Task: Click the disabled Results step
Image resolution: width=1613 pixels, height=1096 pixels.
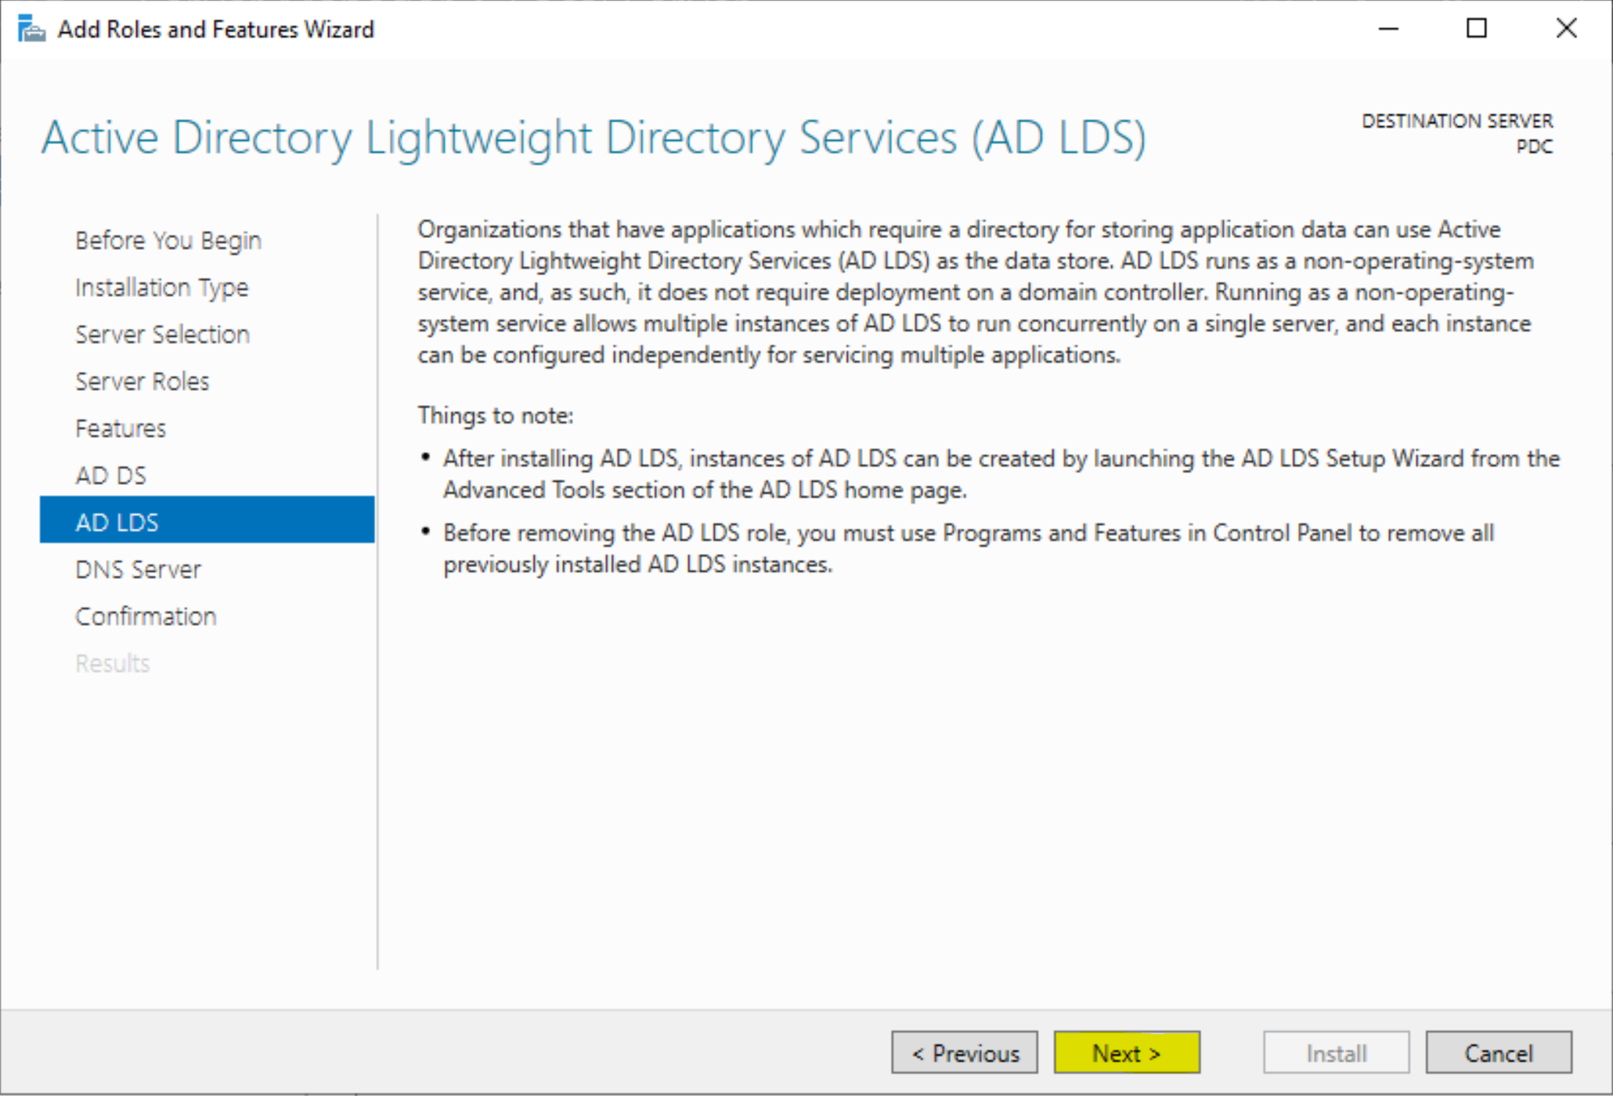Action: coord(112,664)
